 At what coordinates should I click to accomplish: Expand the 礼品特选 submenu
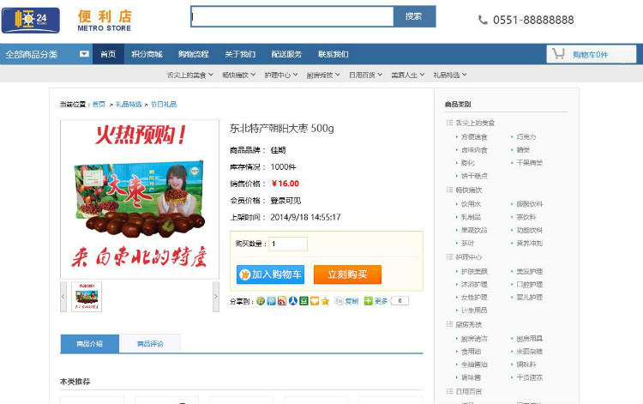450,75
